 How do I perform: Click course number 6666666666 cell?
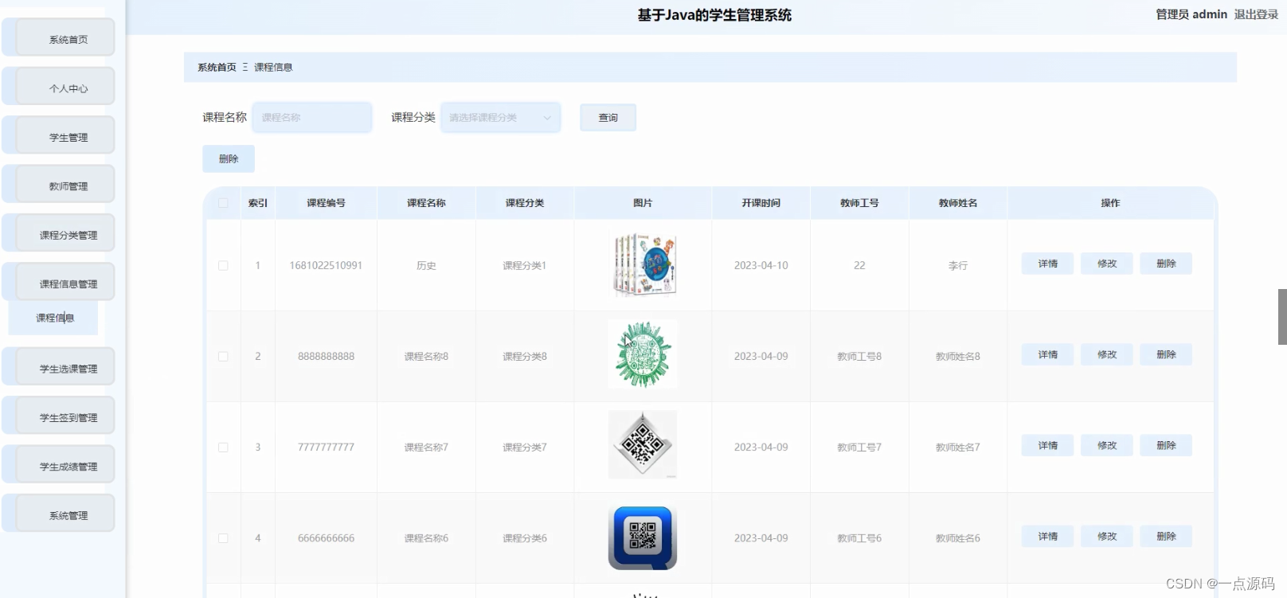[326, 537]
